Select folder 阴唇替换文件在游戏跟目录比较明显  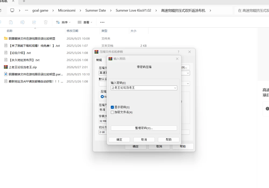coord(32,39)
